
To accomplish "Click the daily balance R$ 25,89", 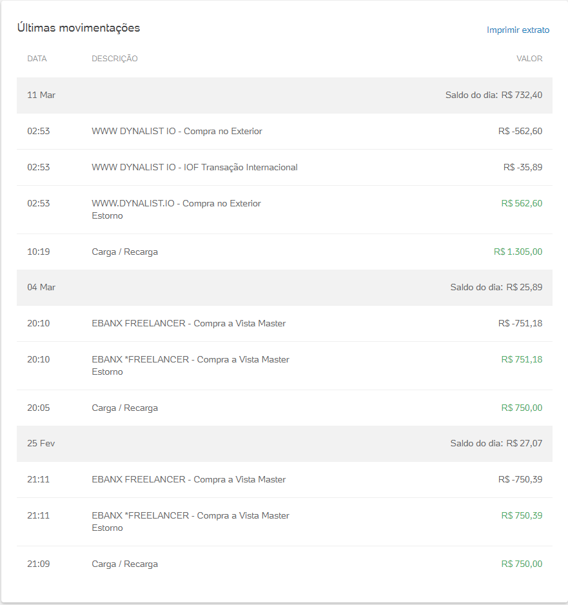I will pos(496,288).
